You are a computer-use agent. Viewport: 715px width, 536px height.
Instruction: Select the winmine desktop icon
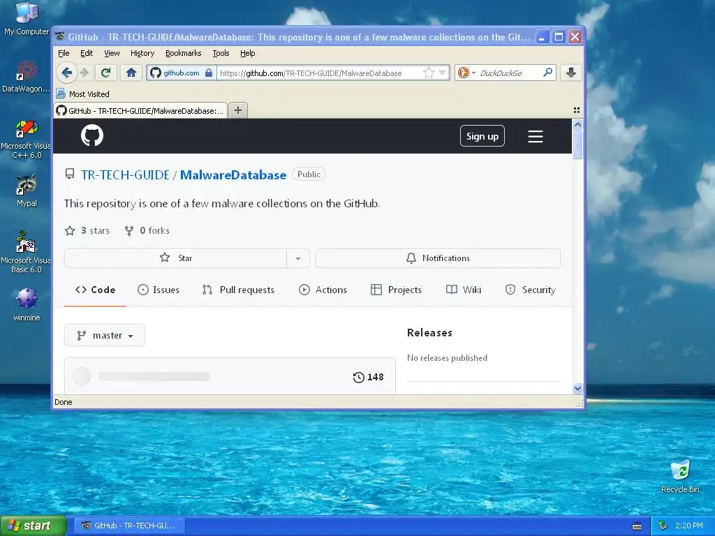coord(27,304)
